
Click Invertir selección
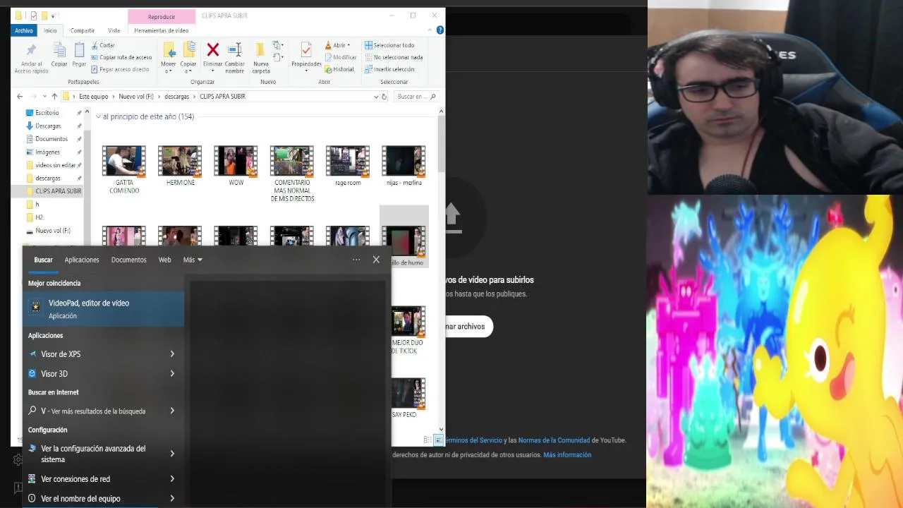coord(389,69)
